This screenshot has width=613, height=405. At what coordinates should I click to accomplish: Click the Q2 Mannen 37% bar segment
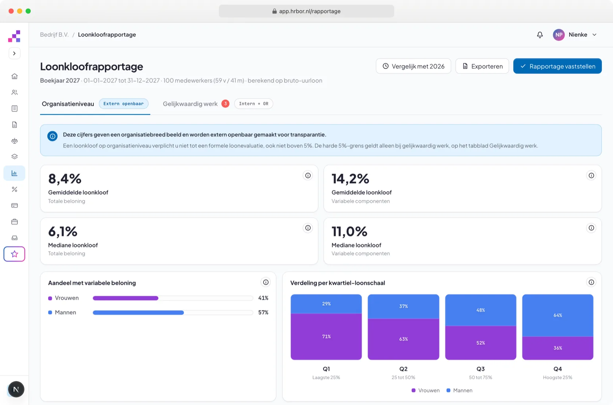tap(403, 306)
